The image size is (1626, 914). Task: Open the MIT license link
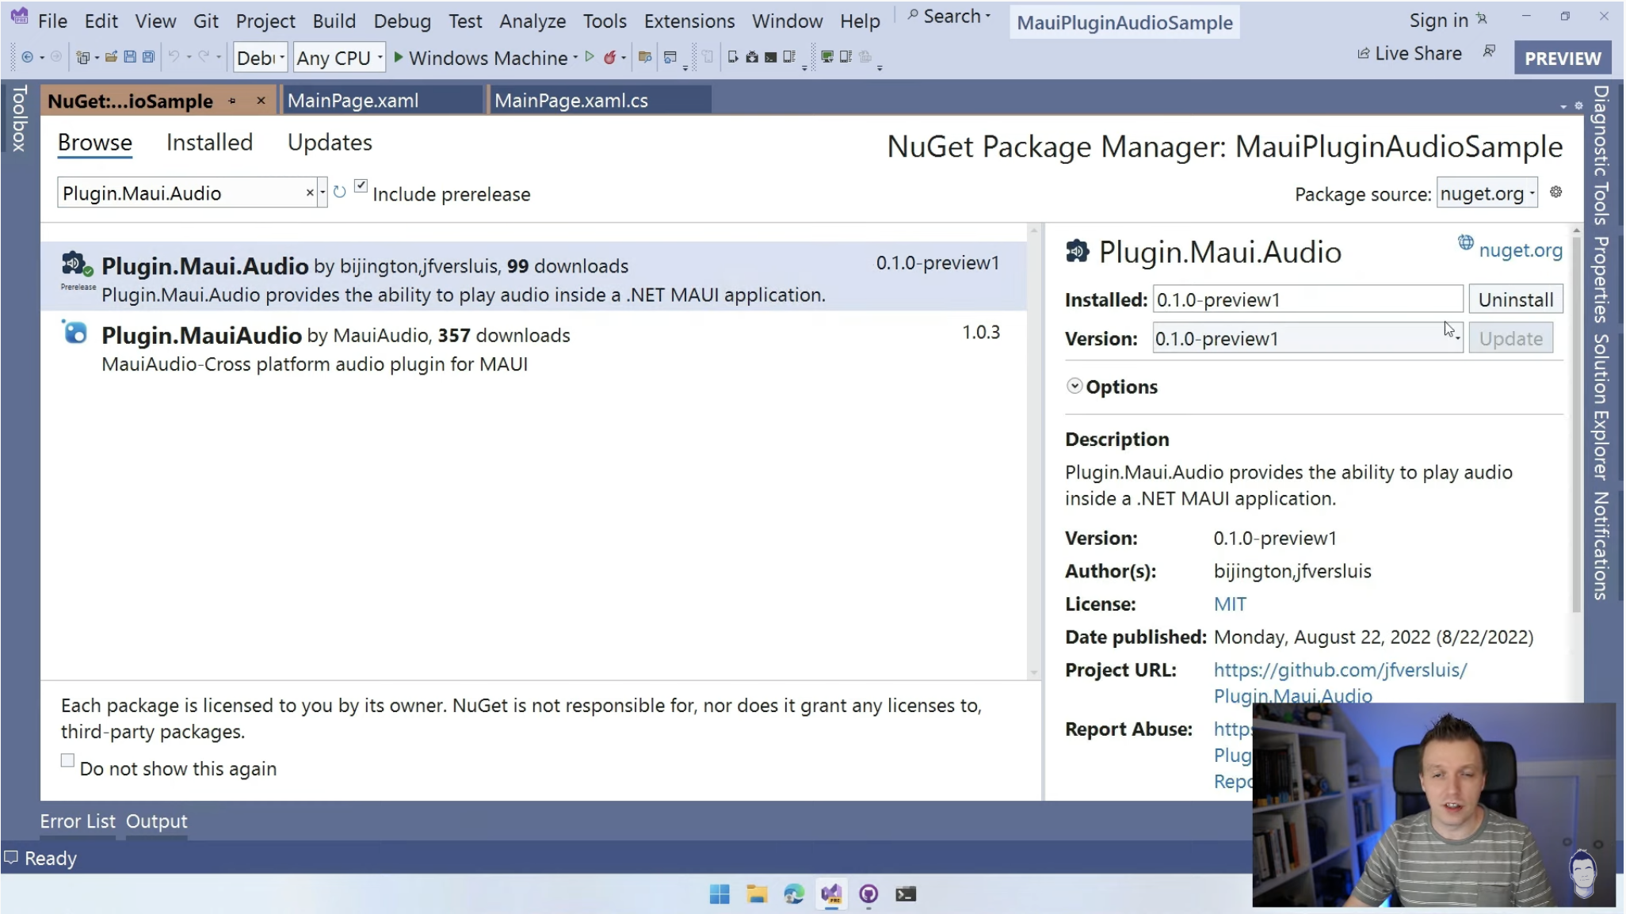[1230, 604]
